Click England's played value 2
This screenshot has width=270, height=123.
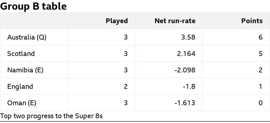(x=126, y=87)
